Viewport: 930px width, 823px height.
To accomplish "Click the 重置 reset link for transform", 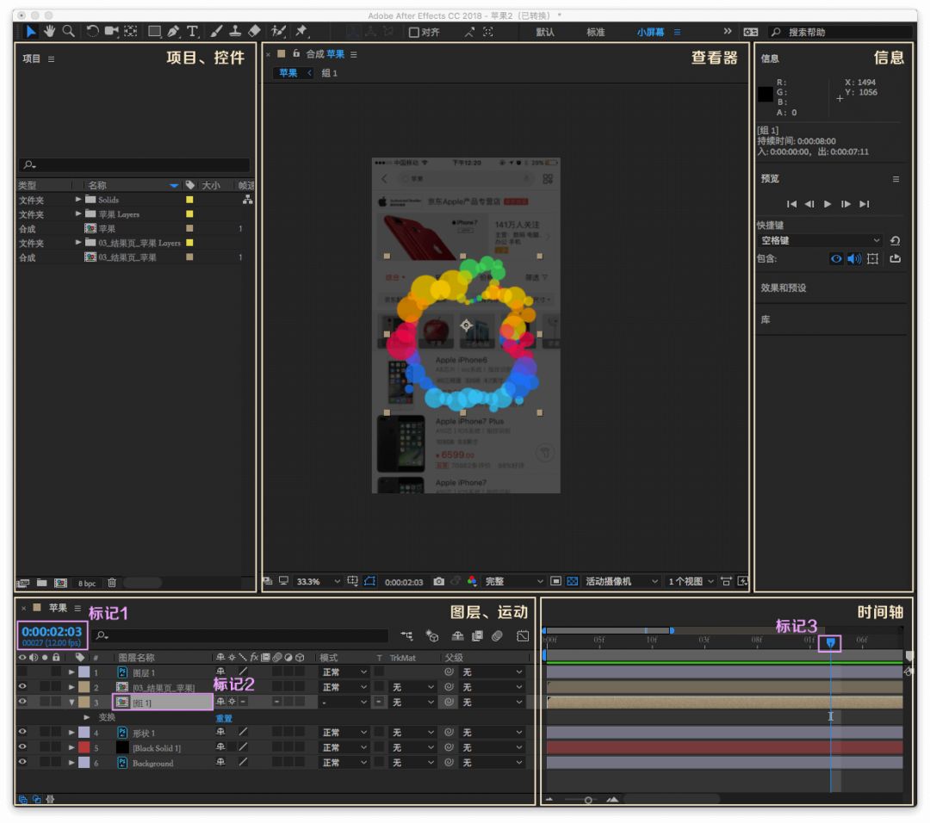I will click(x=224, y=718).
